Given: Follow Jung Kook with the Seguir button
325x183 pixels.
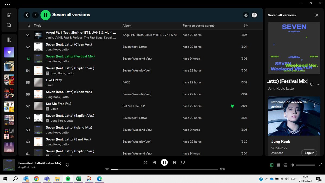Looking at the screenshot, I should click(309, 153).
